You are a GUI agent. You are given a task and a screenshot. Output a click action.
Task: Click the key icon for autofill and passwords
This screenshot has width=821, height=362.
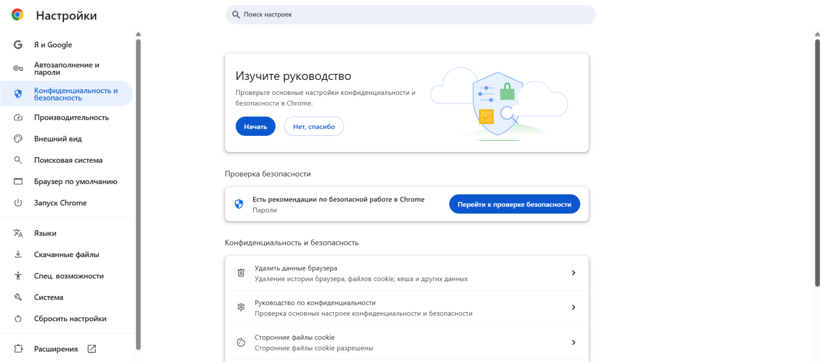coord(18,68)
